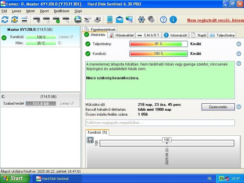Click the disk with clock icon
This screenshot has height=183, width=244.
(x=47, y=20)
